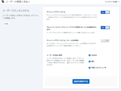This screenshot has width=121, height=91.
Task: Click the ユーザーバランスシステム heading
Action: tap(16, 11)
